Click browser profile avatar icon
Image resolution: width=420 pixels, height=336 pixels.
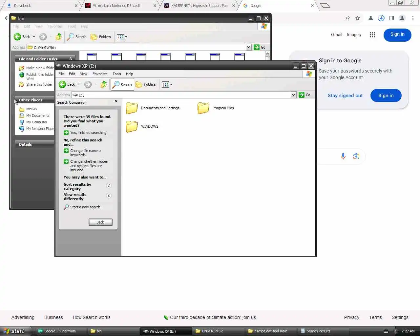(402, 18)
